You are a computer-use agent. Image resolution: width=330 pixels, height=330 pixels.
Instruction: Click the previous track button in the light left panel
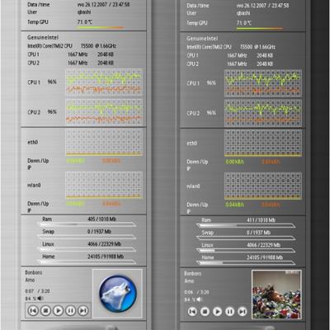[x=33, y=311]
